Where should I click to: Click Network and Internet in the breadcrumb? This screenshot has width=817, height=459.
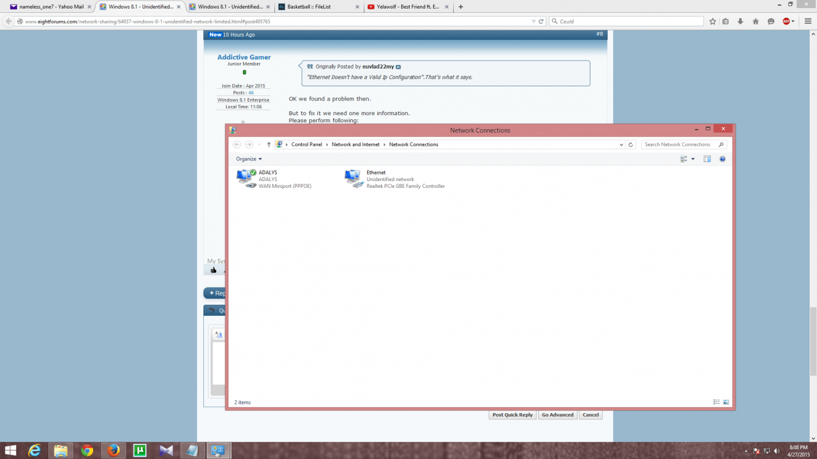point(356,144)
